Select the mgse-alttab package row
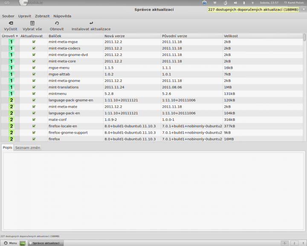Image resolution: width=307 pixels, height=246 pixels. pyautogui.click(x=152, y=74)
